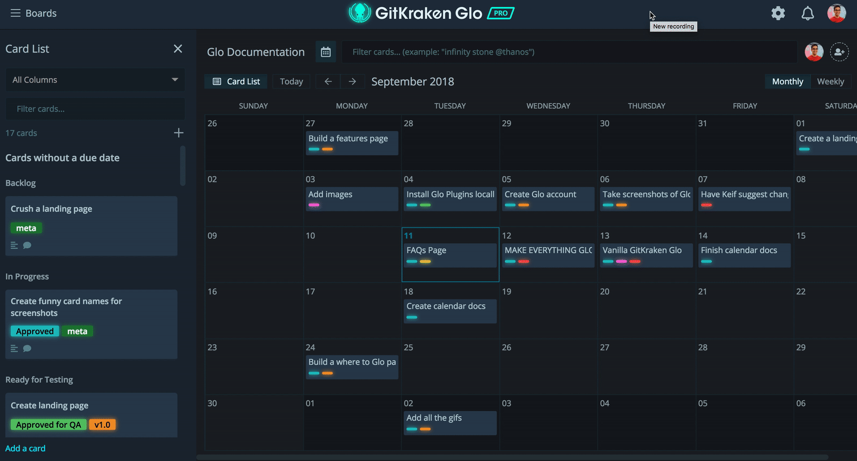Viewport: 857px width, 461px height.
Task: Open Vanilla GitKraken Glo card
Action: pos(646,255)
